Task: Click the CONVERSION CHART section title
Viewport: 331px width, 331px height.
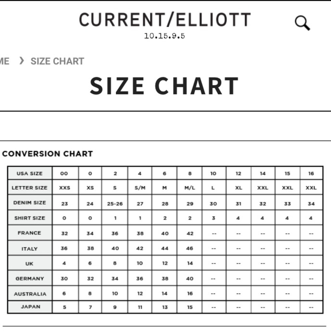Action: pyautogui.click(x=47, y=154)
